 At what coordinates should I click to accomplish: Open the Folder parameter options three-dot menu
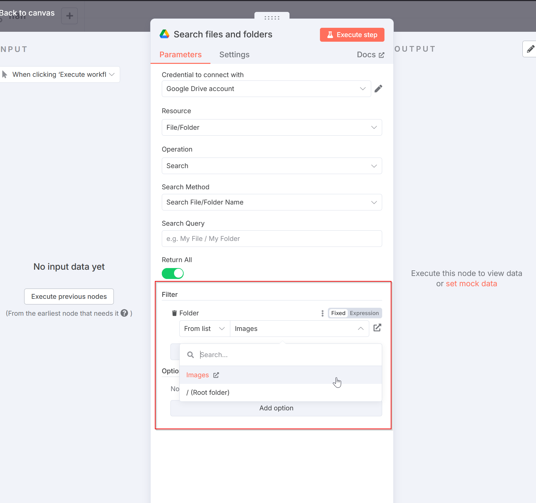(322, 313)
